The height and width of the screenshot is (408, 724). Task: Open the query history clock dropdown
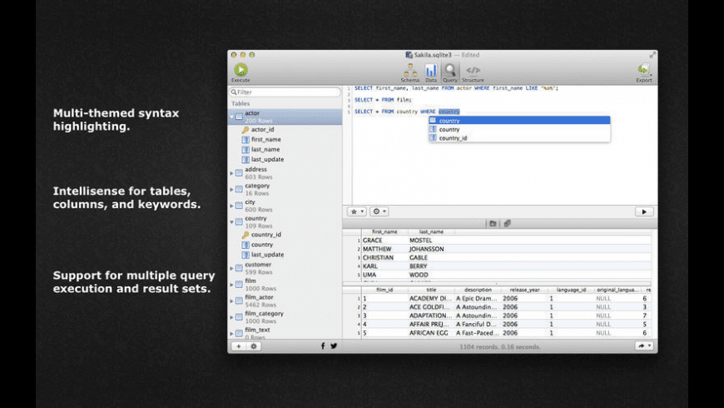tap(379, 211)
